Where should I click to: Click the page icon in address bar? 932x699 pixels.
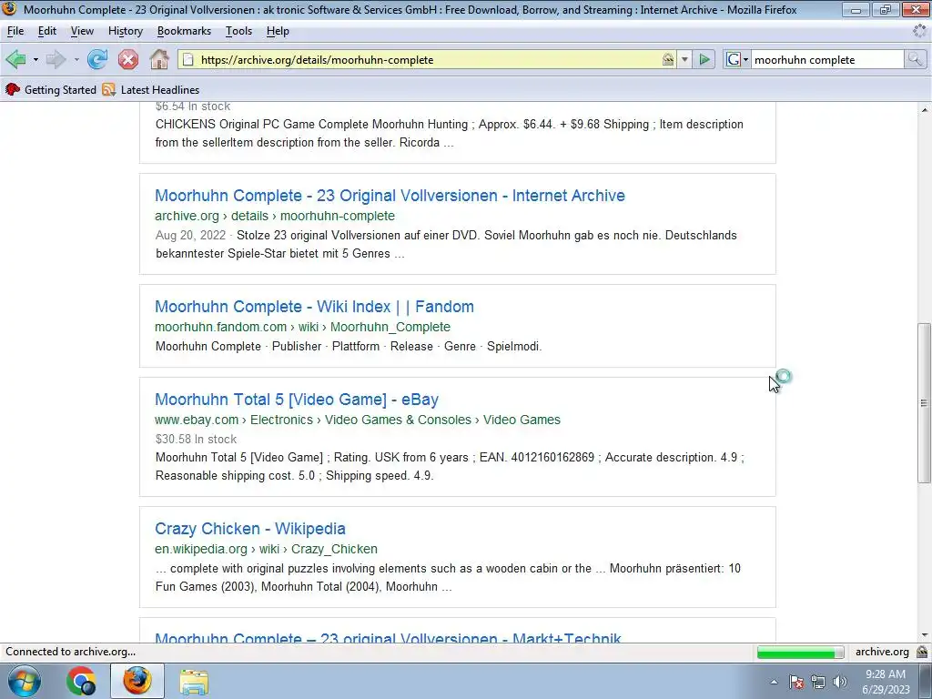(x=188, y=59)
